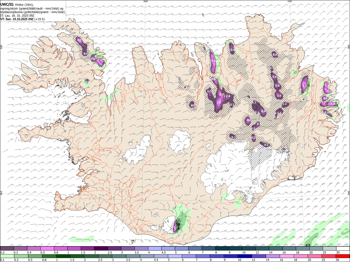Click the 'slydda/snjókoma (grátt/bleikt/grænt - mm/1klst)' line
350x262 pixels.
33,12
